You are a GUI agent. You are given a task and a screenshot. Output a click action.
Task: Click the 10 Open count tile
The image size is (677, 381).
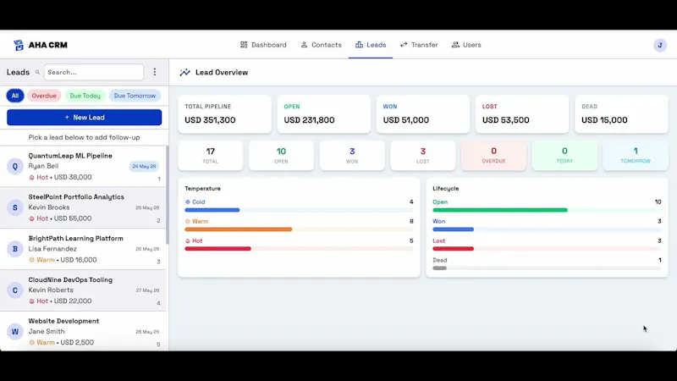pyautogui.click(x=281, y=156)
